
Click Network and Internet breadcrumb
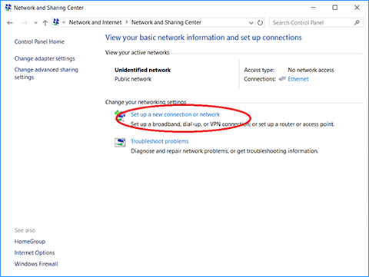(x=95, y=22)
